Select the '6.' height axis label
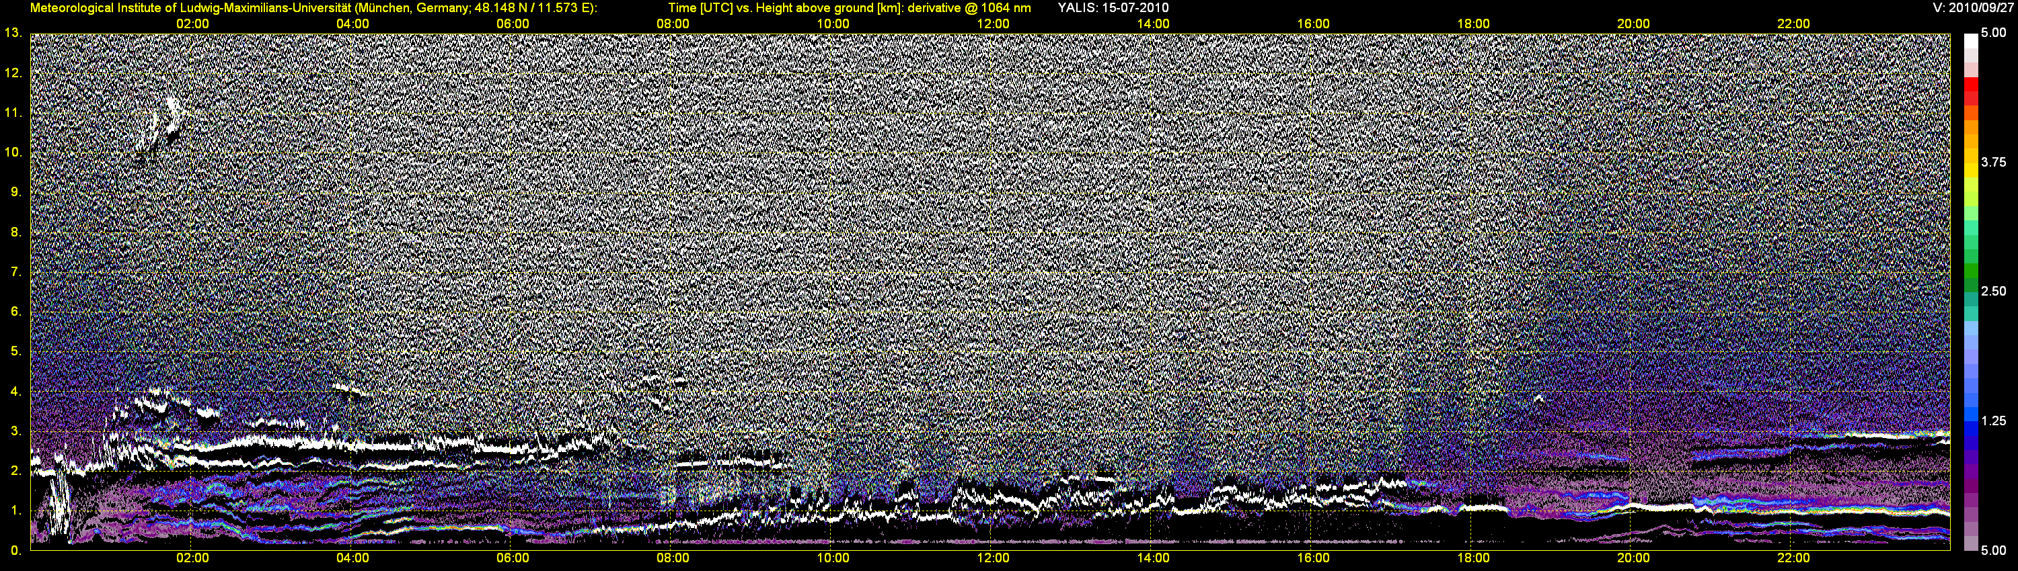Viewport: 2018px width, 571px height. pyautogui.click(x=15, y=311)
